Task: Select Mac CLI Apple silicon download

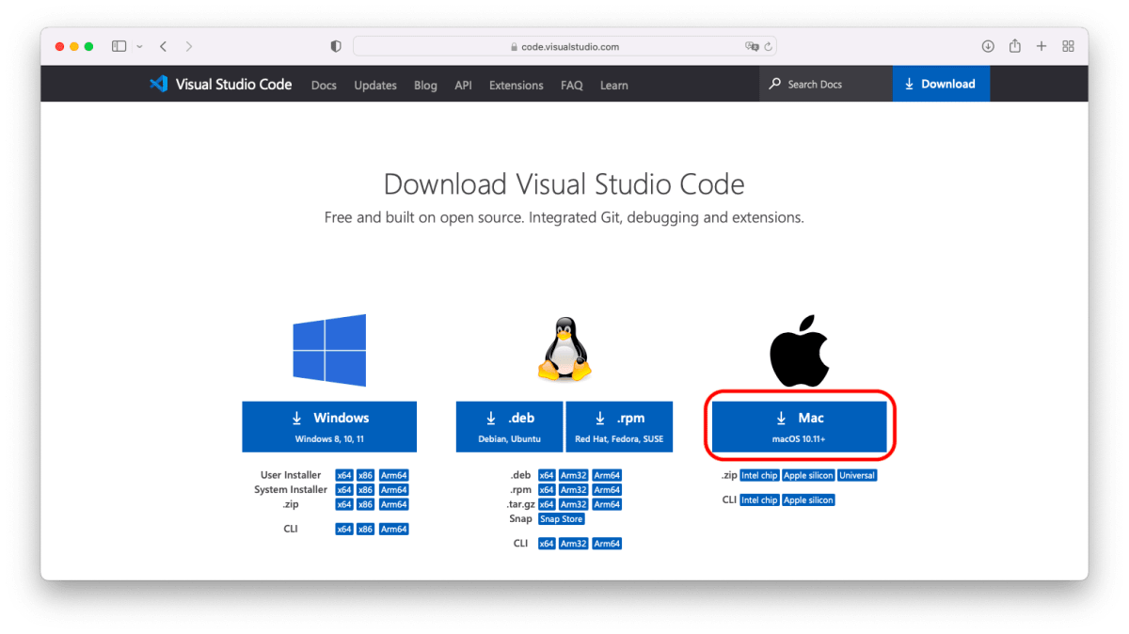Action: coord(808,499)
